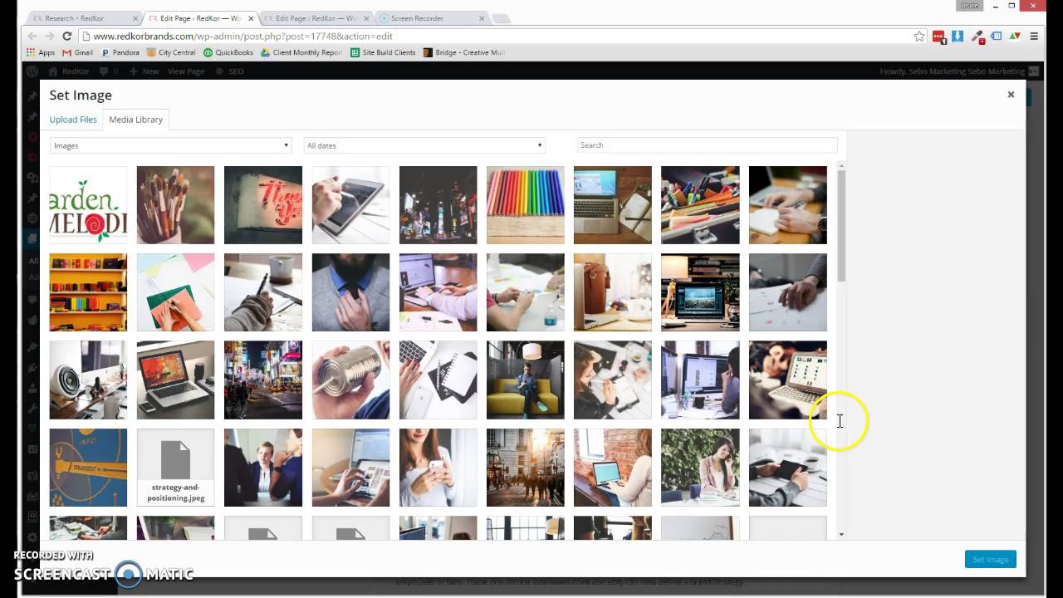Open the Apps bookmark shortcut

[x=40, y=52]
